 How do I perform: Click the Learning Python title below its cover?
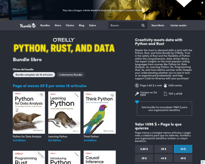click(x=58, y=136)
